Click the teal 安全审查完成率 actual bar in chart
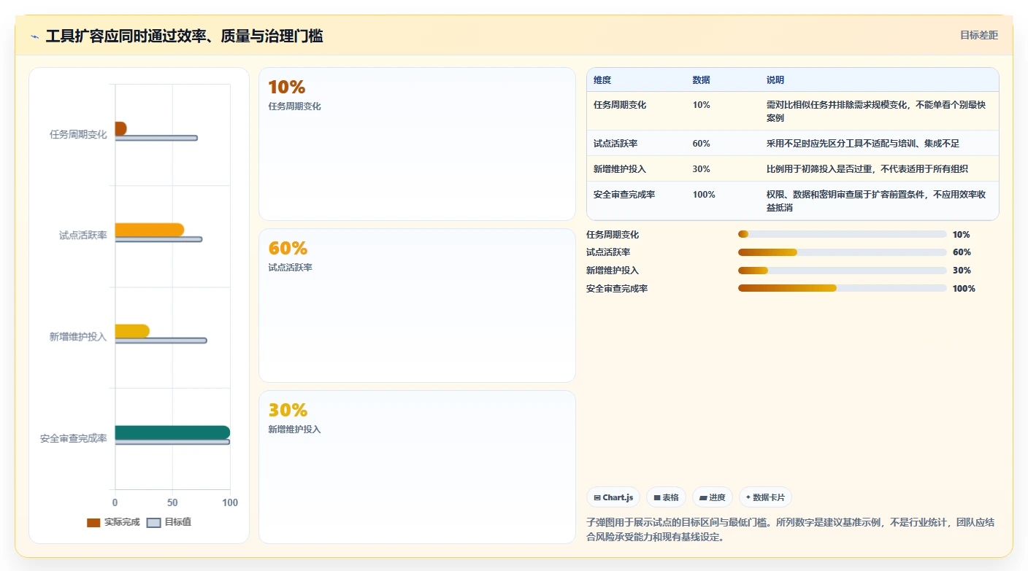Image resolution: width=1028 pixels, height=571 pixels. 172,432
